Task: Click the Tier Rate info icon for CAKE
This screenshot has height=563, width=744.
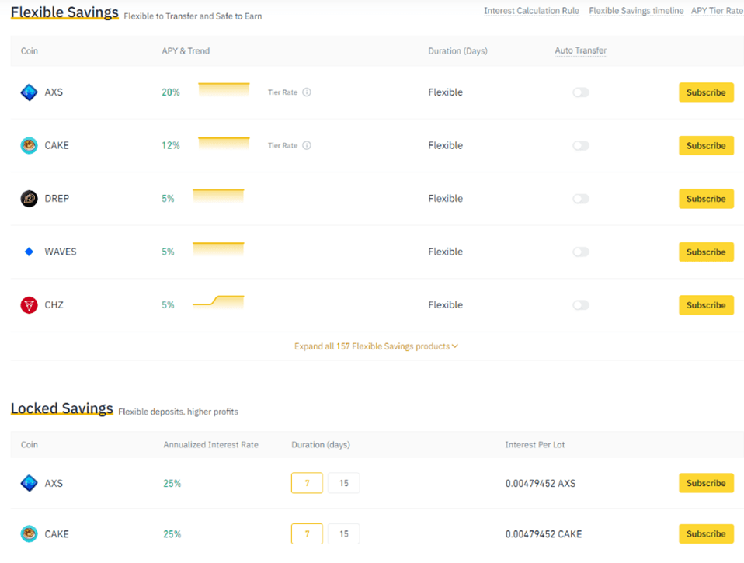Action: click(307, 145)
